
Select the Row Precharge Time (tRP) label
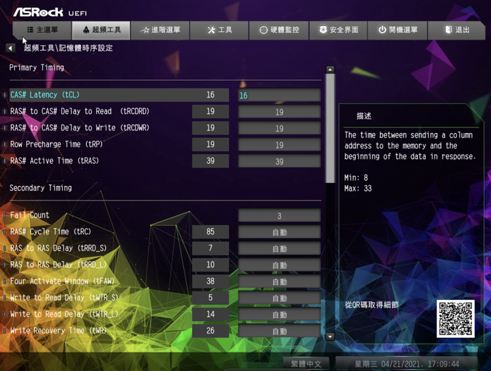tap(57, 145)
